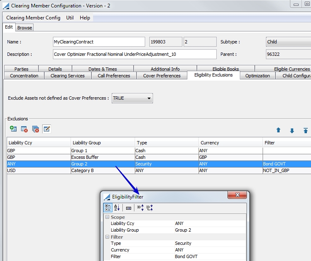Open the Eligible Books tab
311x261 pixels.
pyautogui.click(x=226, y=69)
